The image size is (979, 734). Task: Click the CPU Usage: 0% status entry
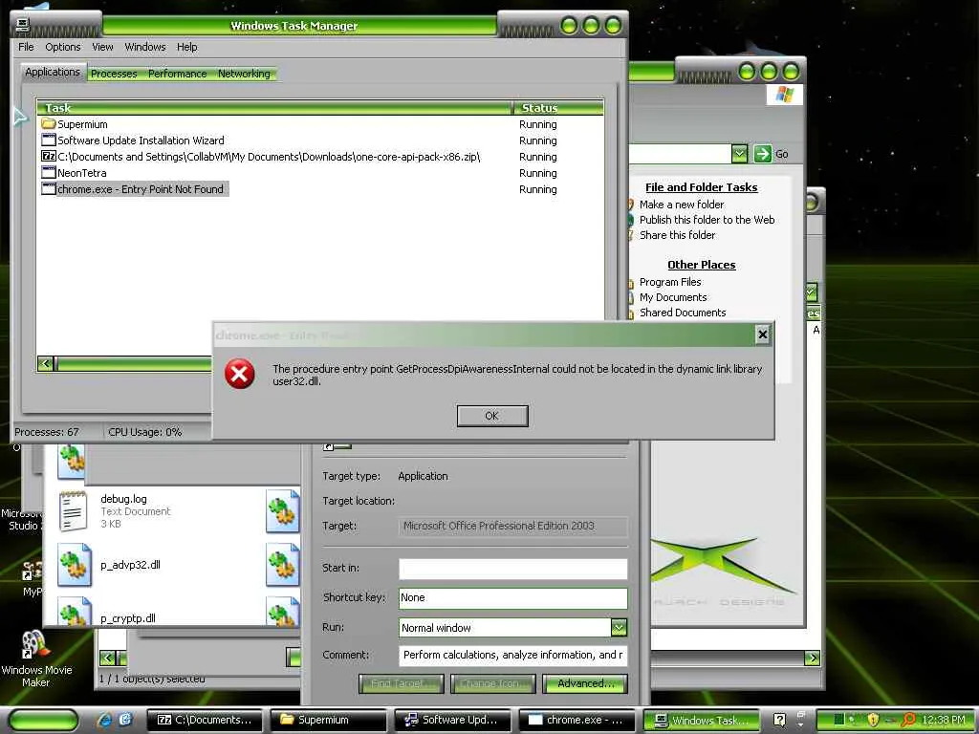[145, 432]
